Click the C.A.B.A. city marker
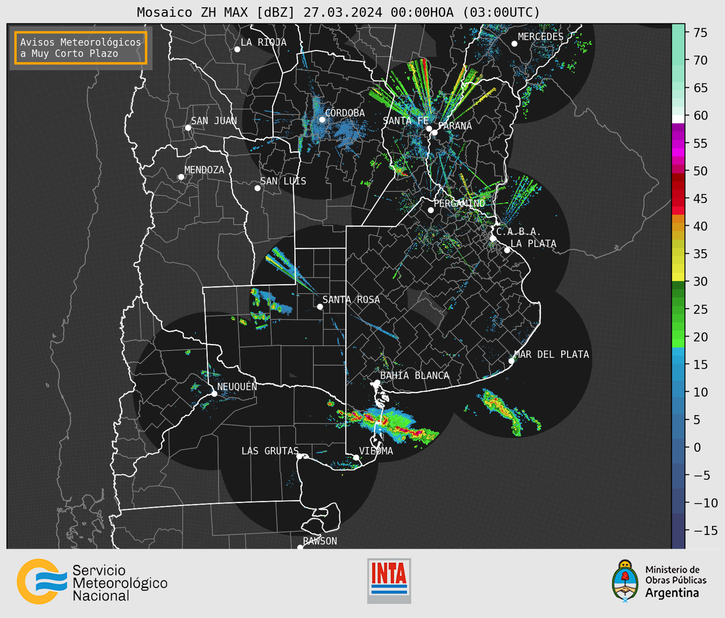 (x=493, y=239)
